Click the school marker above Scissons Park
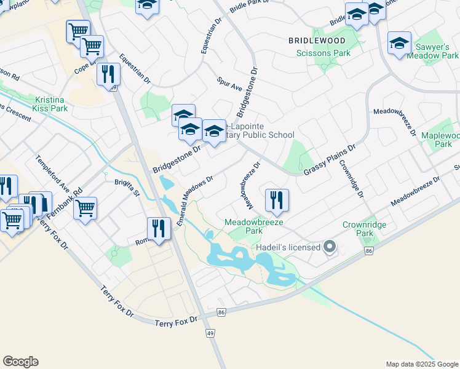The height and width of the screenshot is (369, 460). tap(357, 15)
